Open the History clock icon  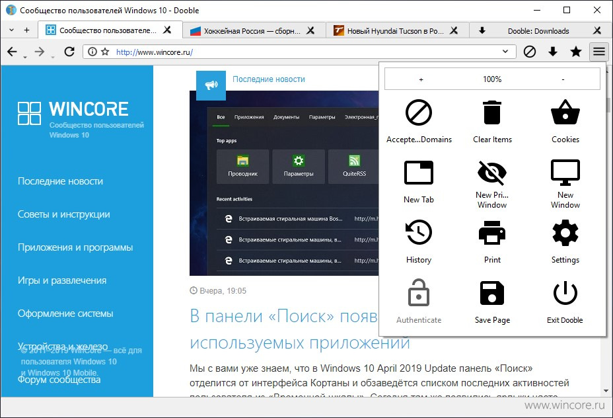click(x=419, y=233)
